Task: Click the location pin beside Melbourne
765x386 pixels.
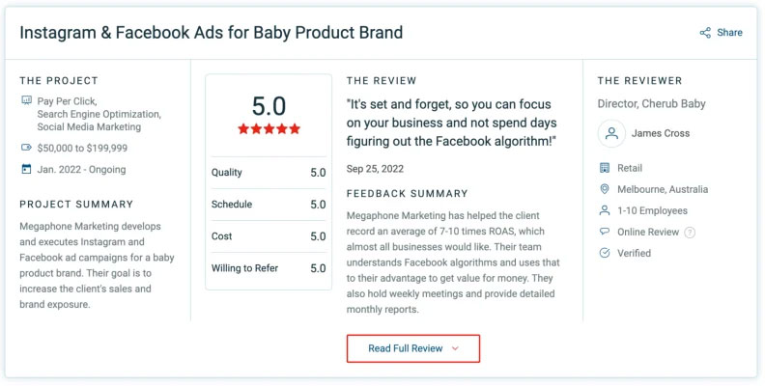Action: tap(605, 189)
